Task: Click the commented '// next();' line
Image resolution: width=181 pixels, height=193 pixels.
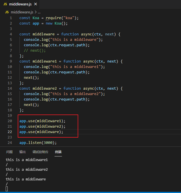Action: 35,51
